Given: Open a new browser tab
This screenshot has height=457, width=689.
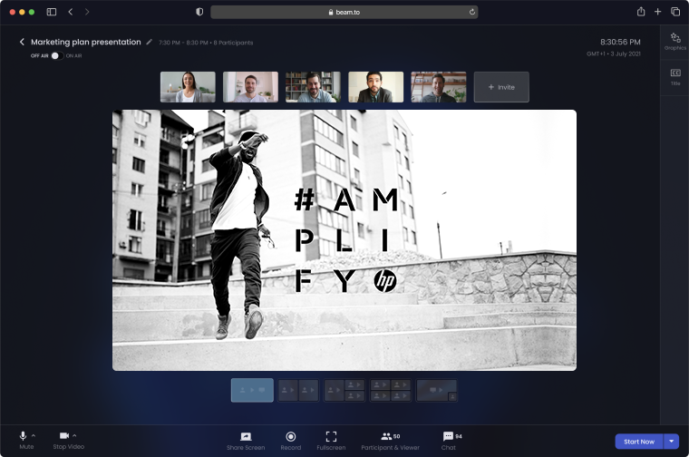Looking at the screenshot, I should (x=658, y=12).
